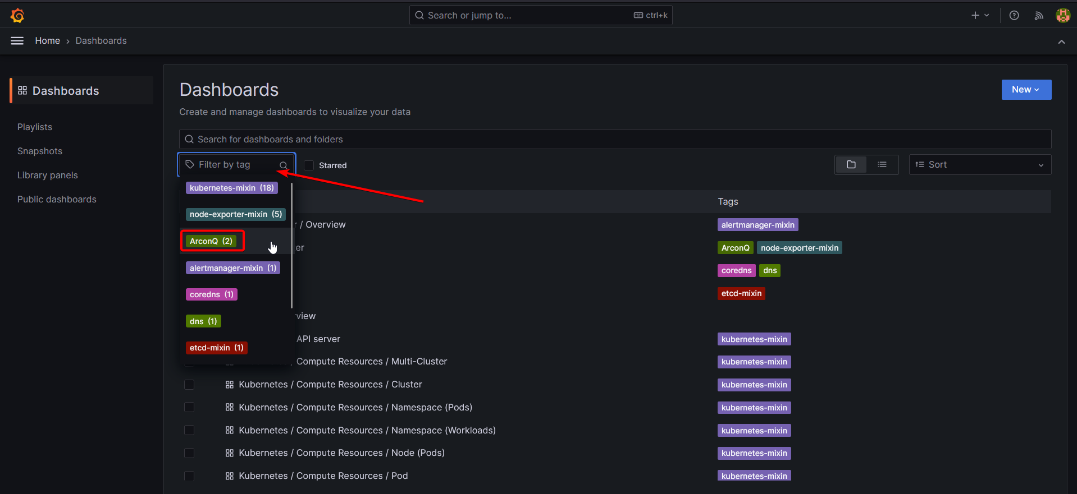
Task: Click the coredns tag in Tags column
Action: click(x=736, y=270)
